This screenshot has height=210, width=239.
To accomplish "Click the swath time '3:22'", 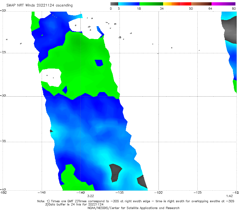I will (90, 196).
